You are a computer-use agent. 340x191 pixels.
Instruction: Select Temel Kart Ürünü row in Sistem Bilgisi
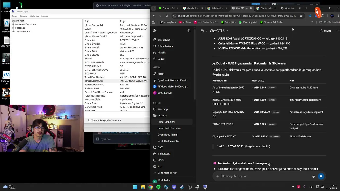coord(117,81)
